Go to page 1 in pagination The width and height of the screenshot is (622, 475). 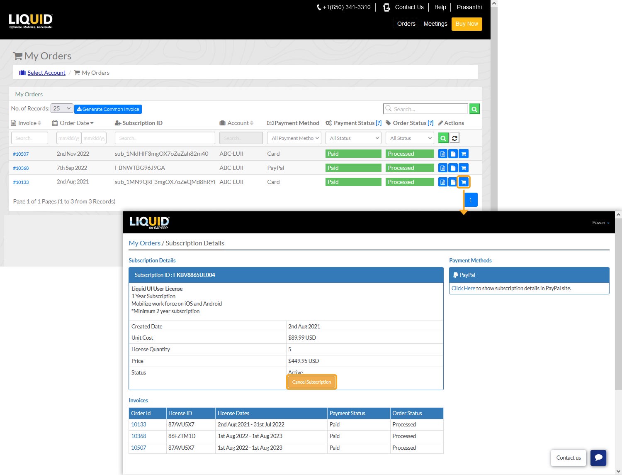pos(471,200)
